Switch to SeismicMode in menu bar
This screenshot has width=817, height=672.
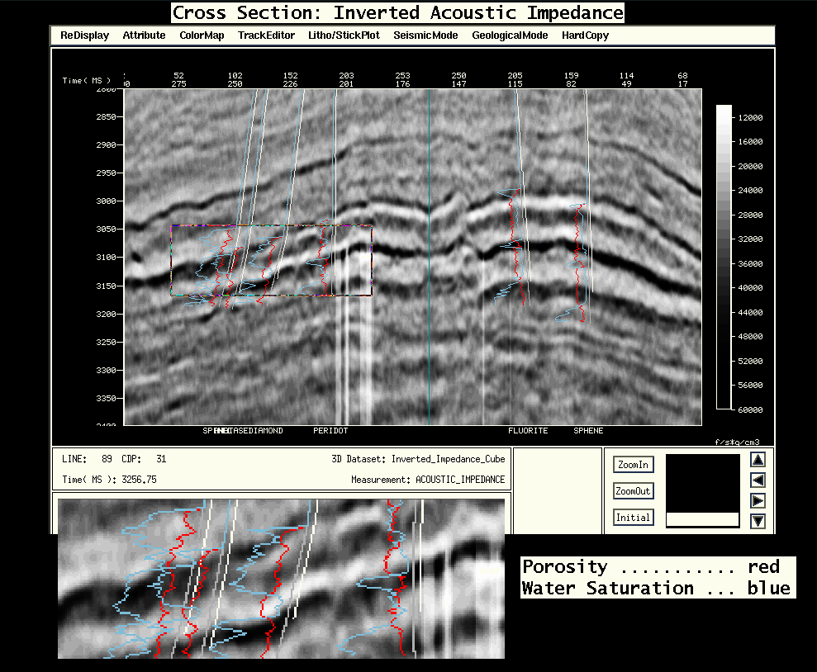425,35
